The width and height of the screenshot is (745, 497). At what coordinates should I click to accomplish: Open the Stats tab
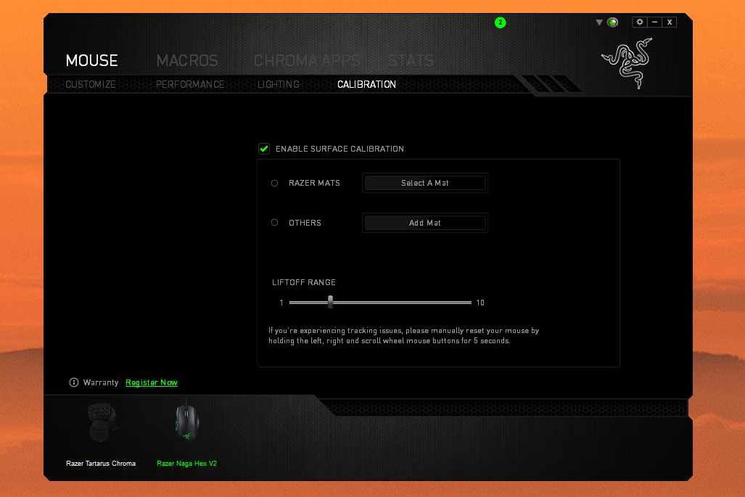411,60
